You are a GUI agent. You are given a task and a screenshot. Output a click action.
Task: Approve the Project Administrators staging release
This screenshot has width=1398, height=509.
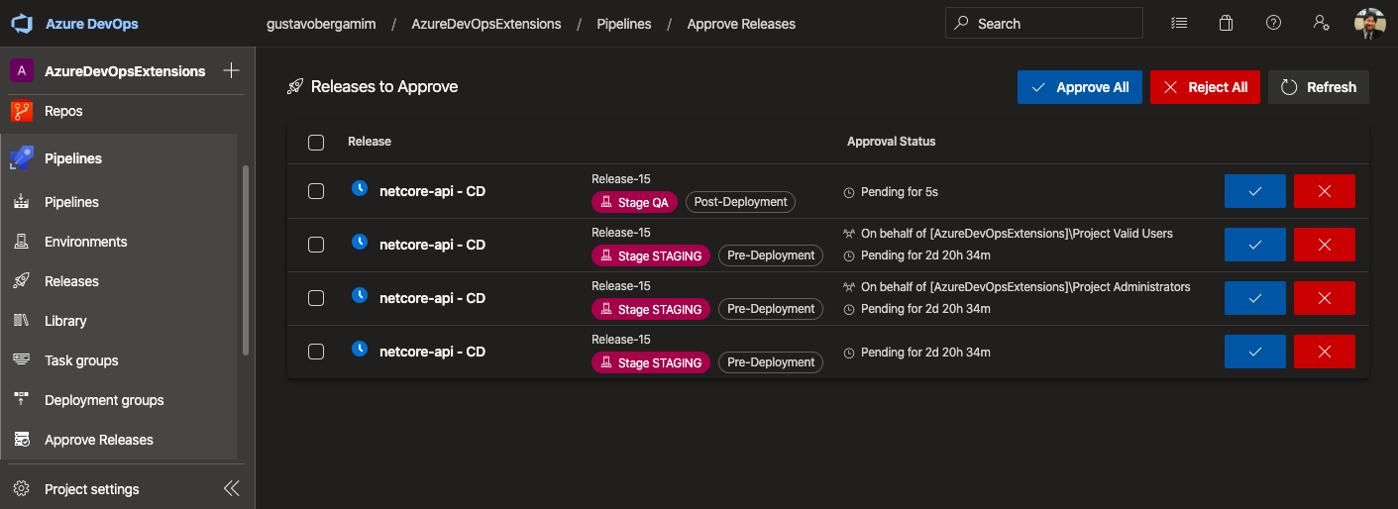(x=1254, y=298)
